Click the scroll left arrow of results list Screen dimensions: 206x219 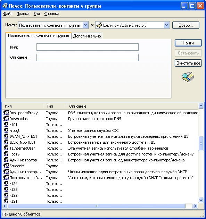(x=5, y=206)
